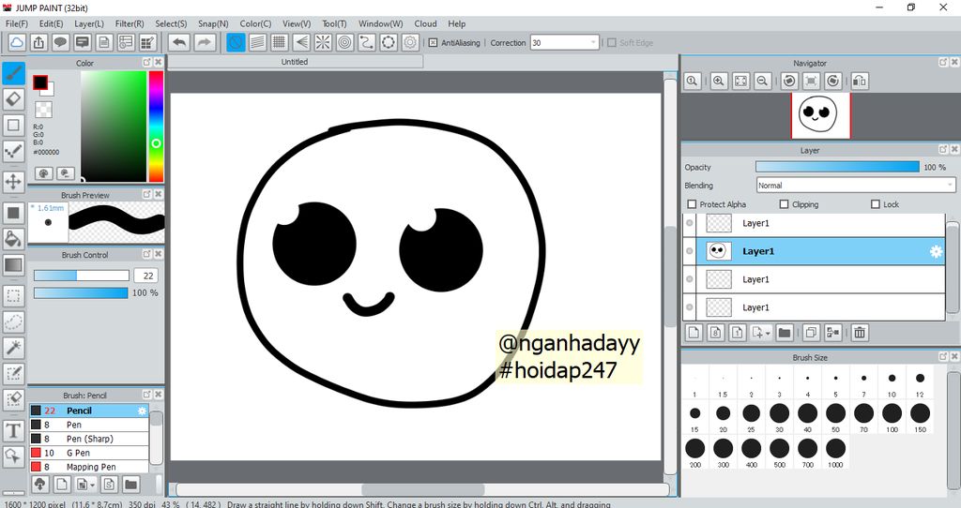
Task: Tick the Clipping checkbox
Action: pos(785,204)
